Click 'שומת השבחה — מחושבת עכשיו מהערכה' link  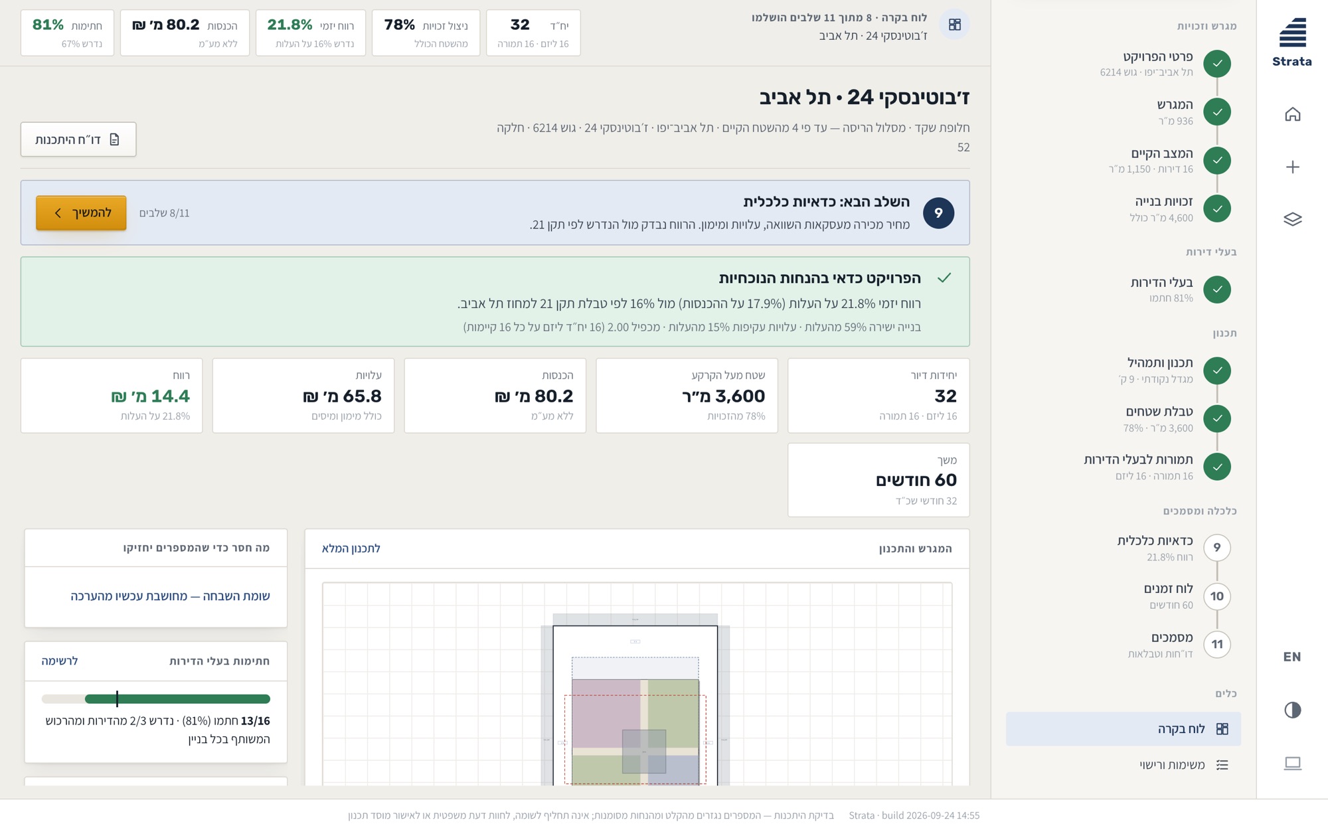coord(170,596)
